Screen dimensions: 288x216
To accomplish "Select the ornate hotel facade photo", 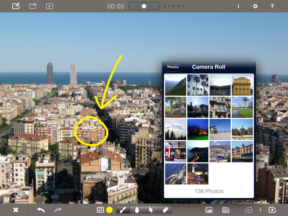I will tap(242, 152).
